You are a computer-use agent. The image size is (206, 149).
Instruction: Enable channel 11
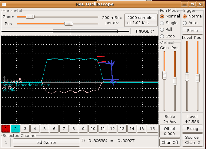click(x=103, y=129)
